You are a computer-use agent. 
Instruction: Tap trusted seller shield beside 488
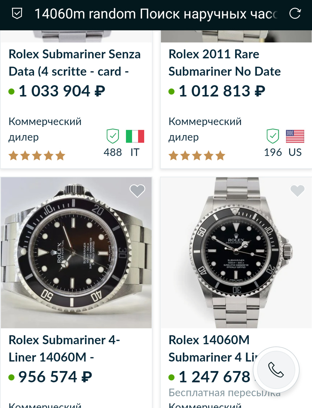click(113, 136)
